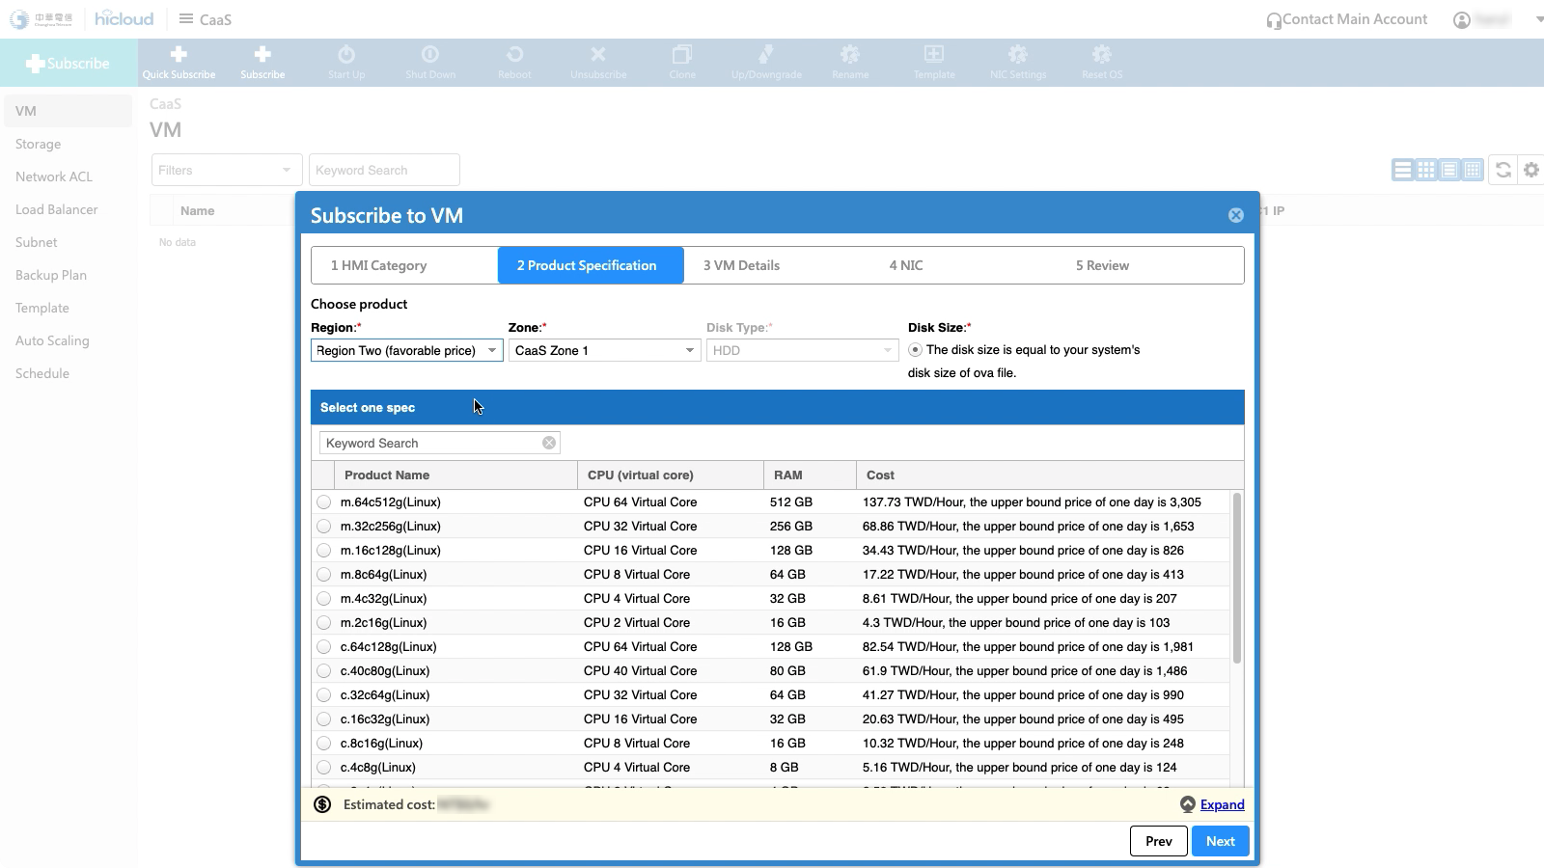Select the m.64c512g(Linux) spec radio button
The height and width of the screenshot is (868, 1544).
[324, 502]
